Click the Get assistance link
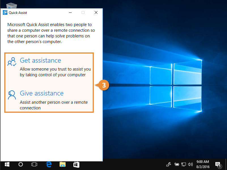Screen dimensions: 227x170 (41, 60)
